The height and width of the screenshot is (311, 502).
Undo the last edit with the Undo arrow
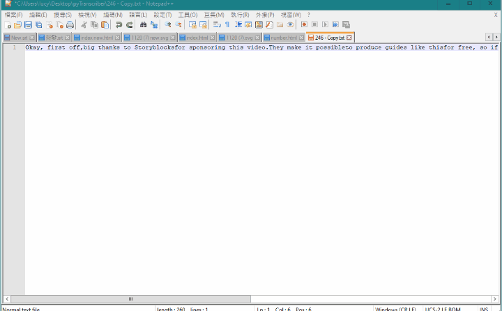click(x=119, y=24)
